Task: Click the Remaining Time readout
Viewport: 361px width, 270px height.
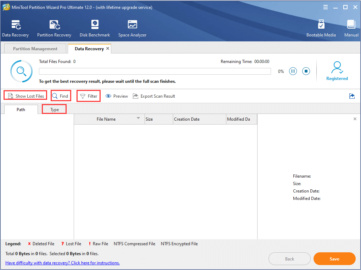Action: [x=245, y=62]
